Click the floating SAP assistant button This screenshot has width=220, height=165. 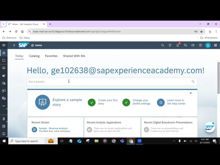point(209,128)
